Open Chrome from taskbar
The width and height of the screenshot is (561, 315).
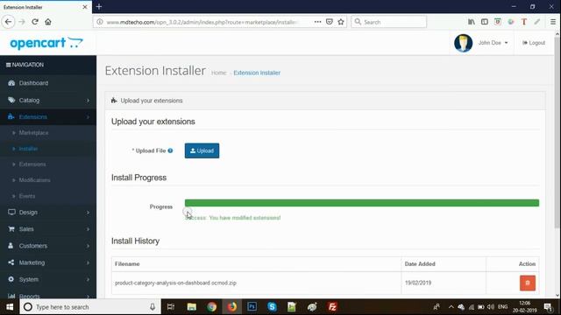211,307
